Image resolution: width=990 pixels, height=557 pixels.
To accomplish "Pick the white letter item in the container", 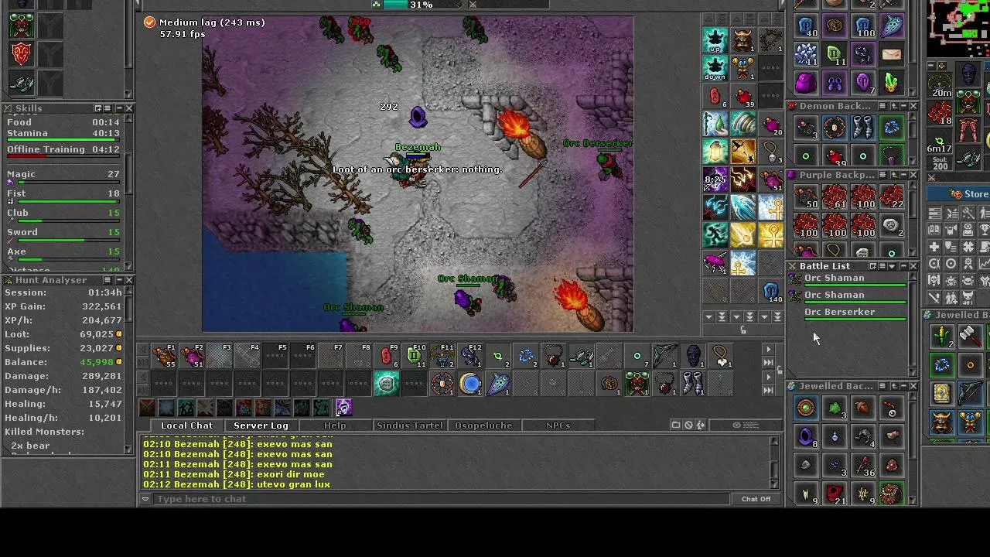I will 891,54.
